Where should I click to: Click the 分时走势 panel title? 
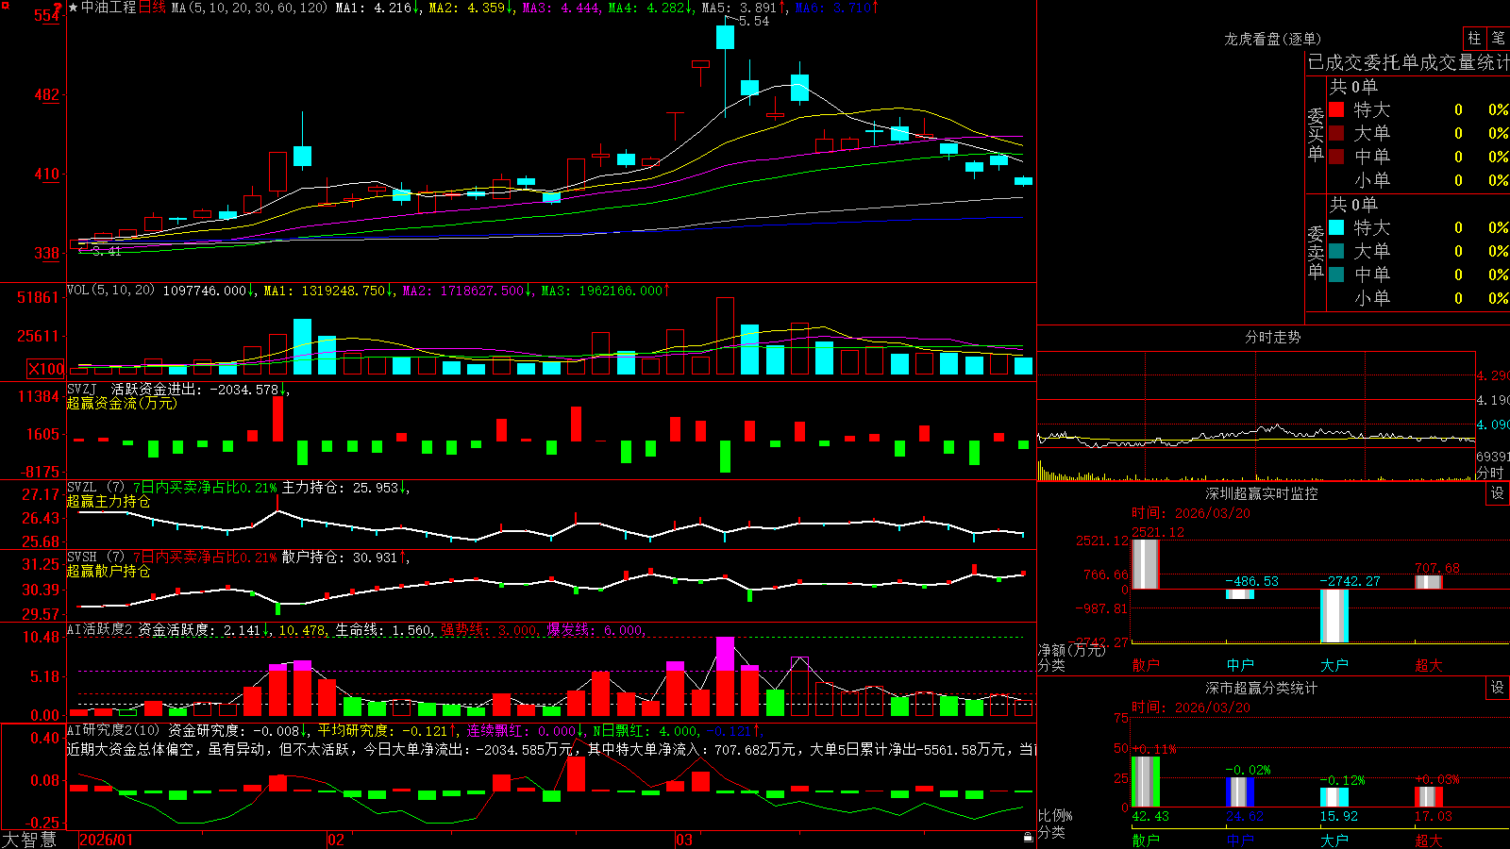[1273, 337]
